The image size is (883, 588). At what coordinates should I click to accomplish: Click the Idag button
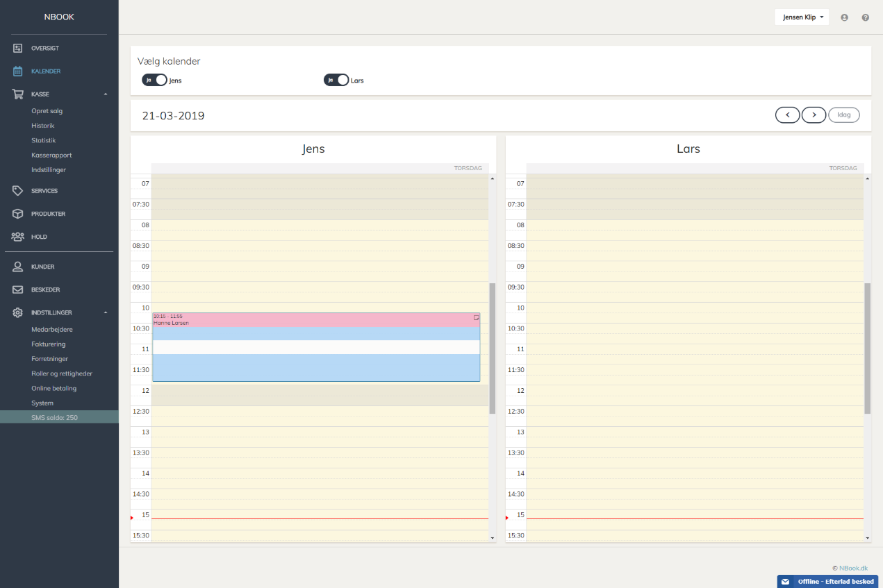(843, 115)
